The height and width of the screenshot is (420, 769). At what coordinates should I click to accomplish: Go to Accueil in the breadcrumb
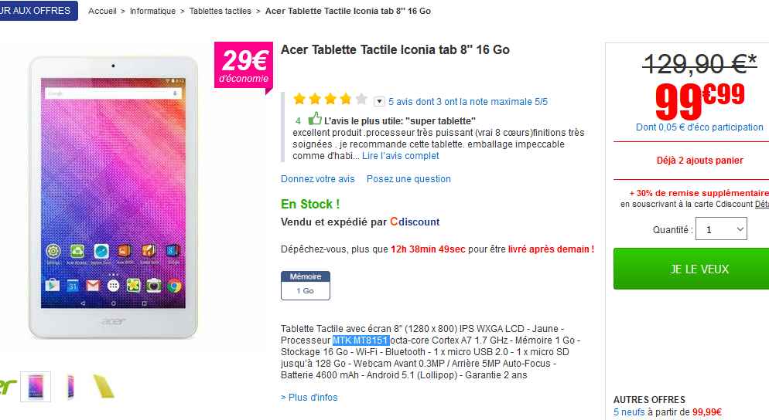pyautogui.click(x=103, y=12)
